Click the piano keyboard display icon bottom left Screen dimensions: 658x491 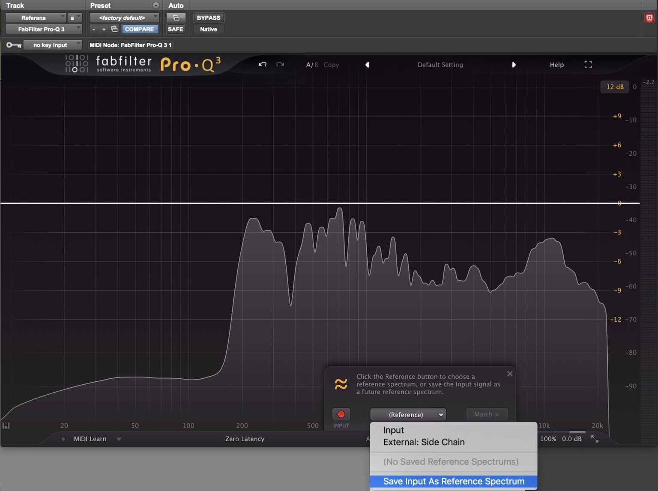tap(6, 425)
